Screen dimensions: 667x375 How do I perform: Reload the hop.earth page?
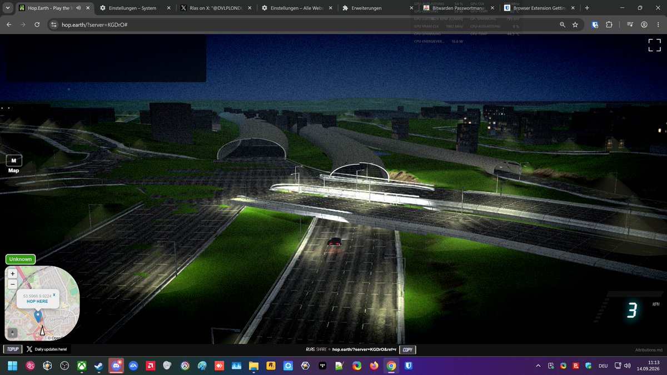[x=37, y=25]
